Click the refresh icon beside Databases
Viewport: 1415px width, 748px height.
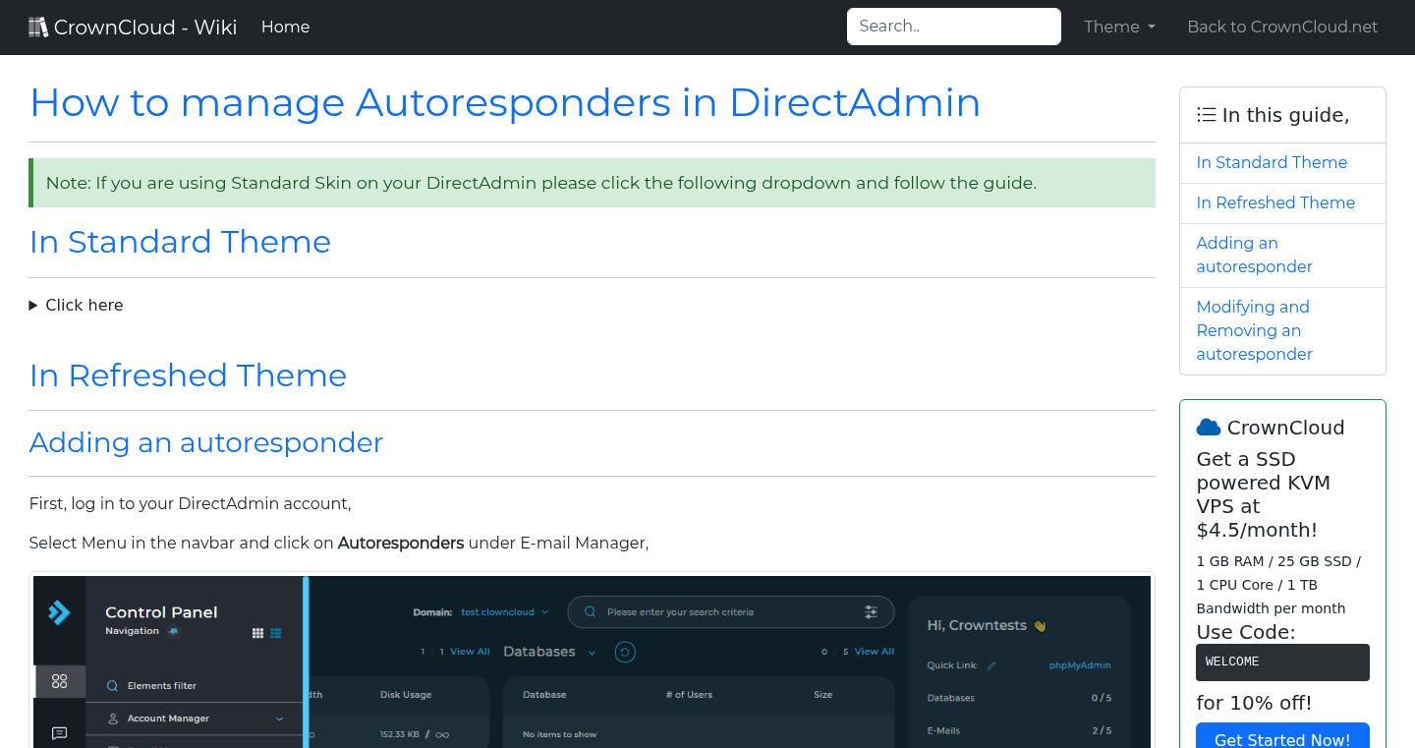click(624, 652)
